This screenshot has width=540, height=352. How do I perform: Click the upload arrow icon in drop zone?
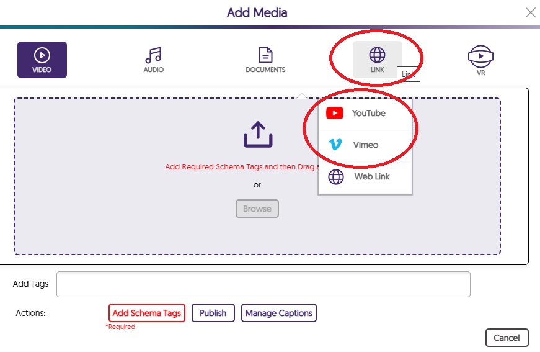coord(257,134)
